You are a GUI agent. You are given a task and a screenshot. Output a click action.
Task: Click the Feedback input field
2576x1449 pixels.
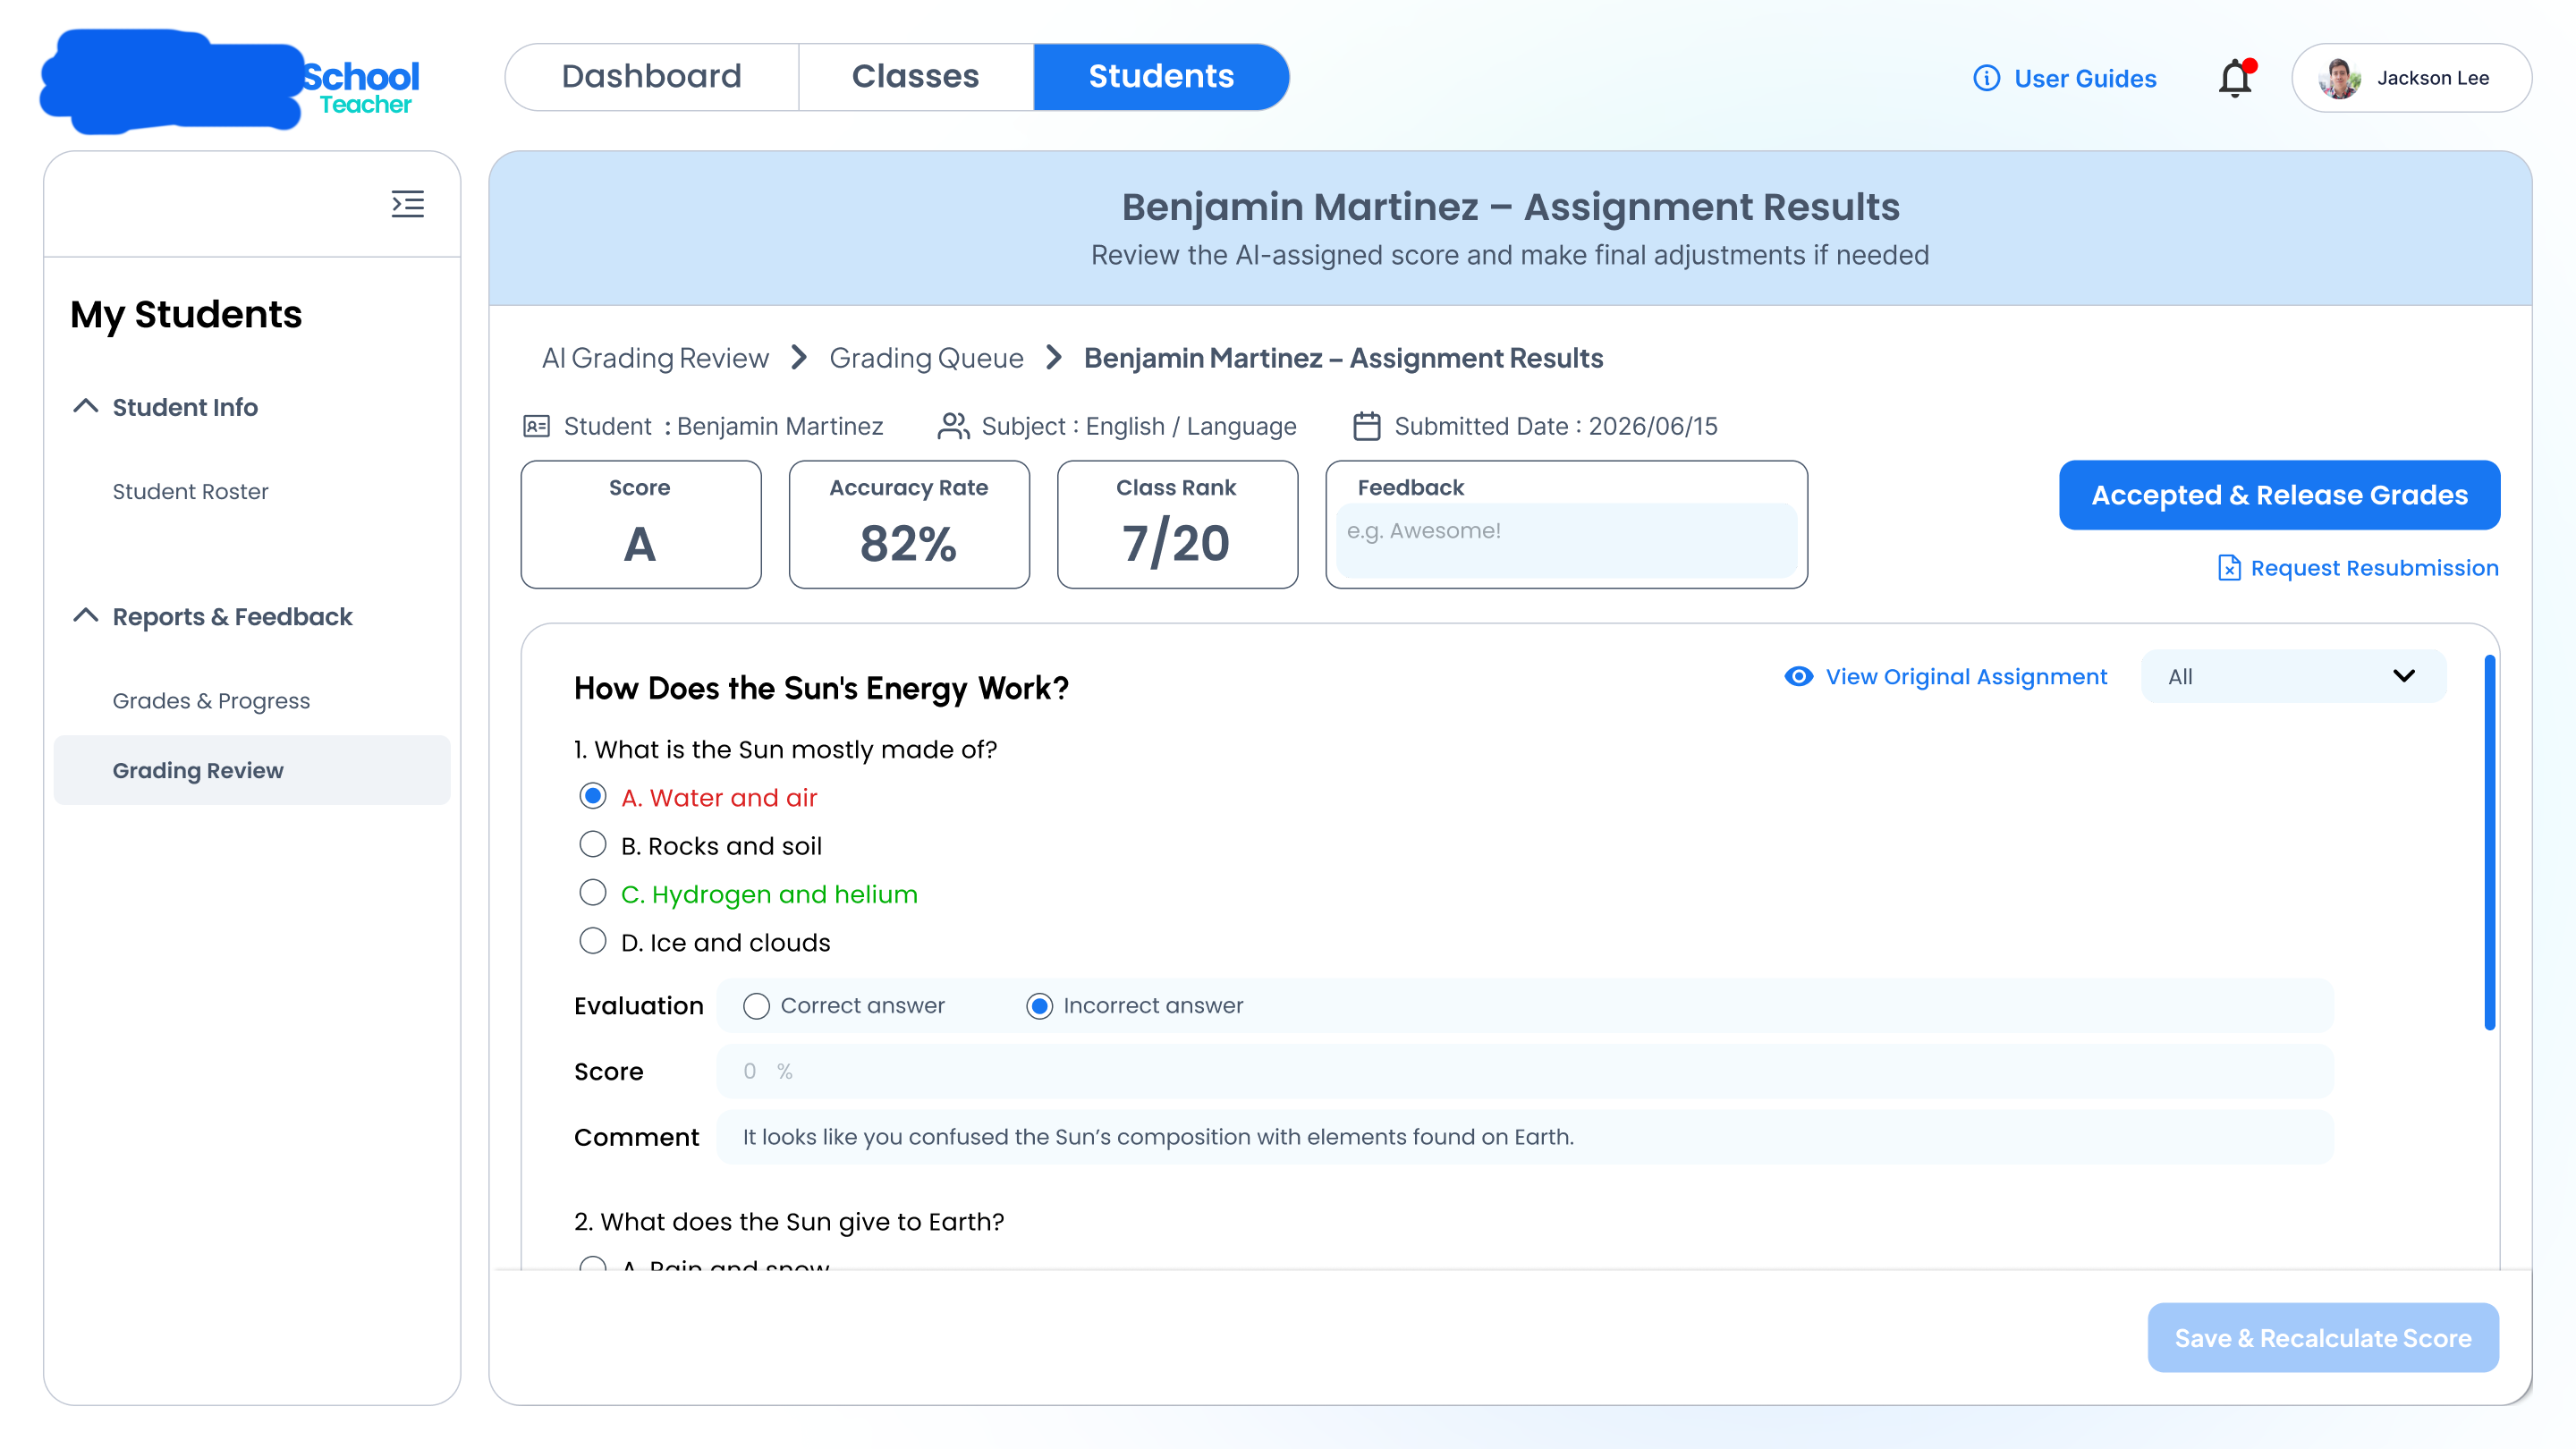pyautogui.click(x=1566, y=540)
